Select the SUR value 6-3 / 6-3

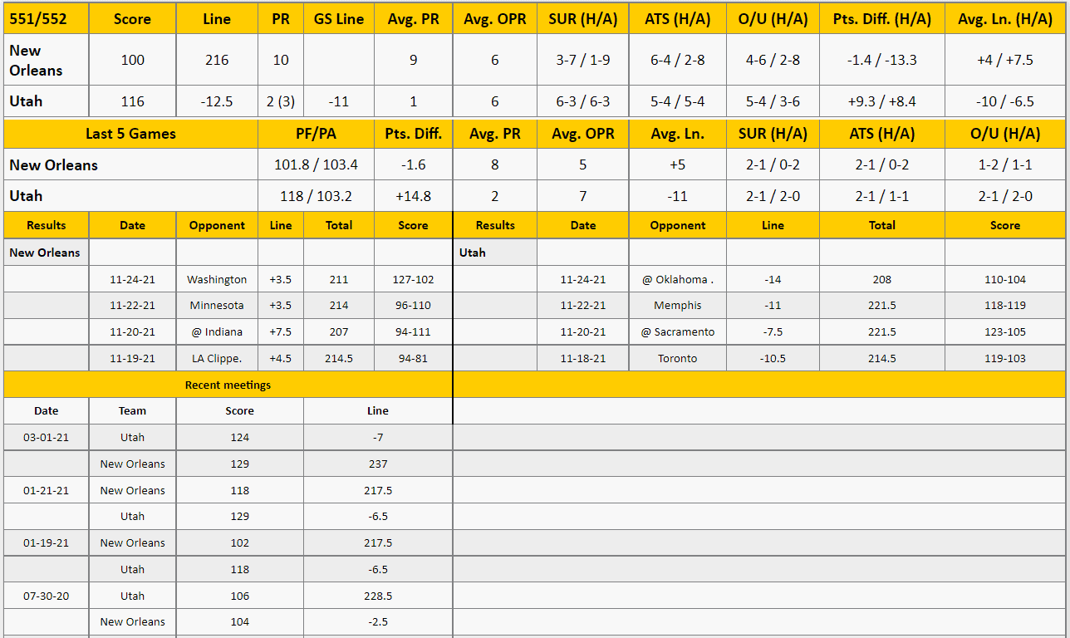point(582,101)
